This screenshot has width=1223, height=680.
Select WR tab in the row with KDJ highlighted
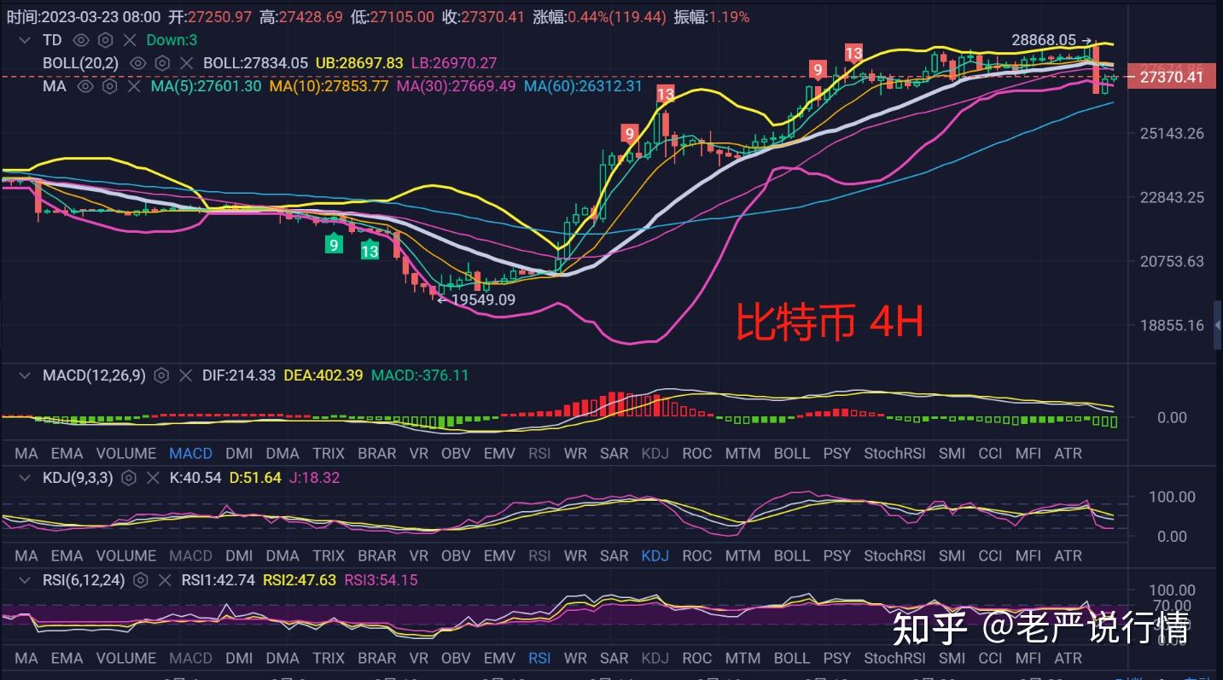(x=576, y=555)
